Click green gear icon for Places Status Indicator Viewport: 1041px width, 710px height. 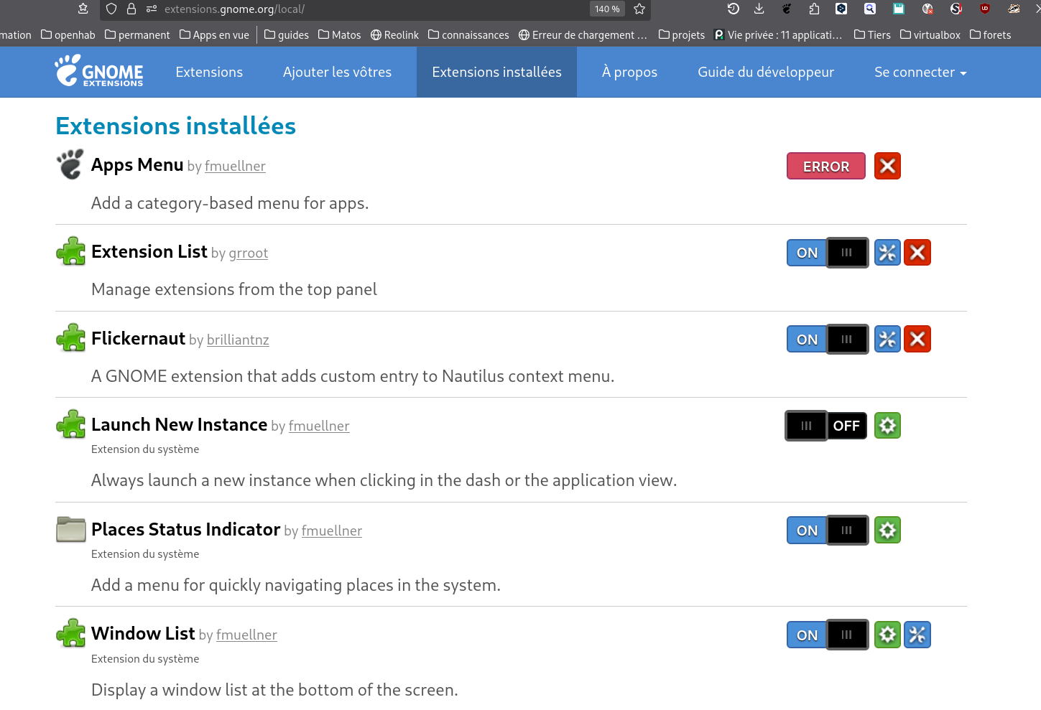tap(887, 531)
